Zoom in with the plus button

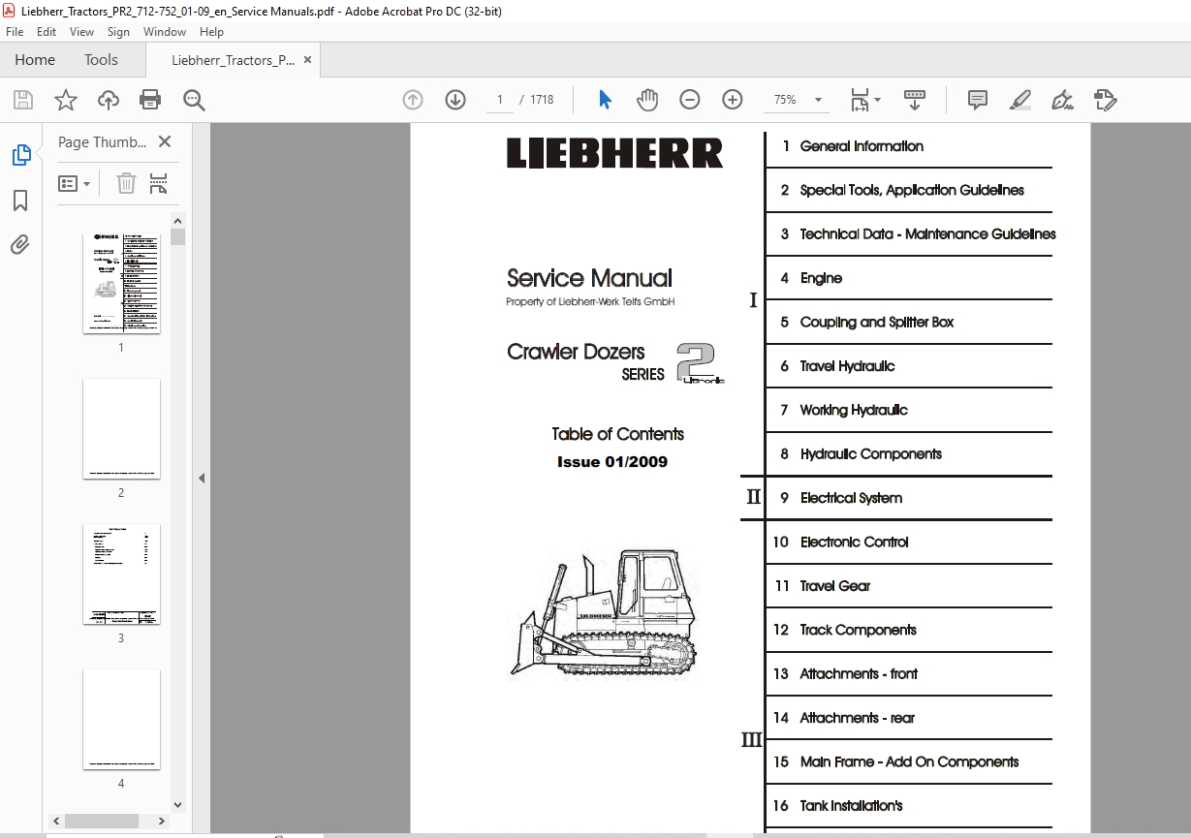tap(733, 100)
